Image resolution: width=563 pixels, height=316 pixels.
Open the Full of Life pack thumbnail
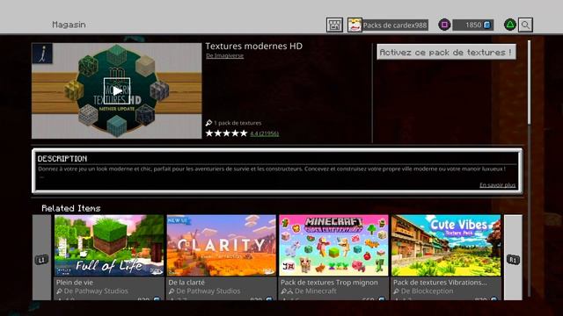click(x=109, y=246)
